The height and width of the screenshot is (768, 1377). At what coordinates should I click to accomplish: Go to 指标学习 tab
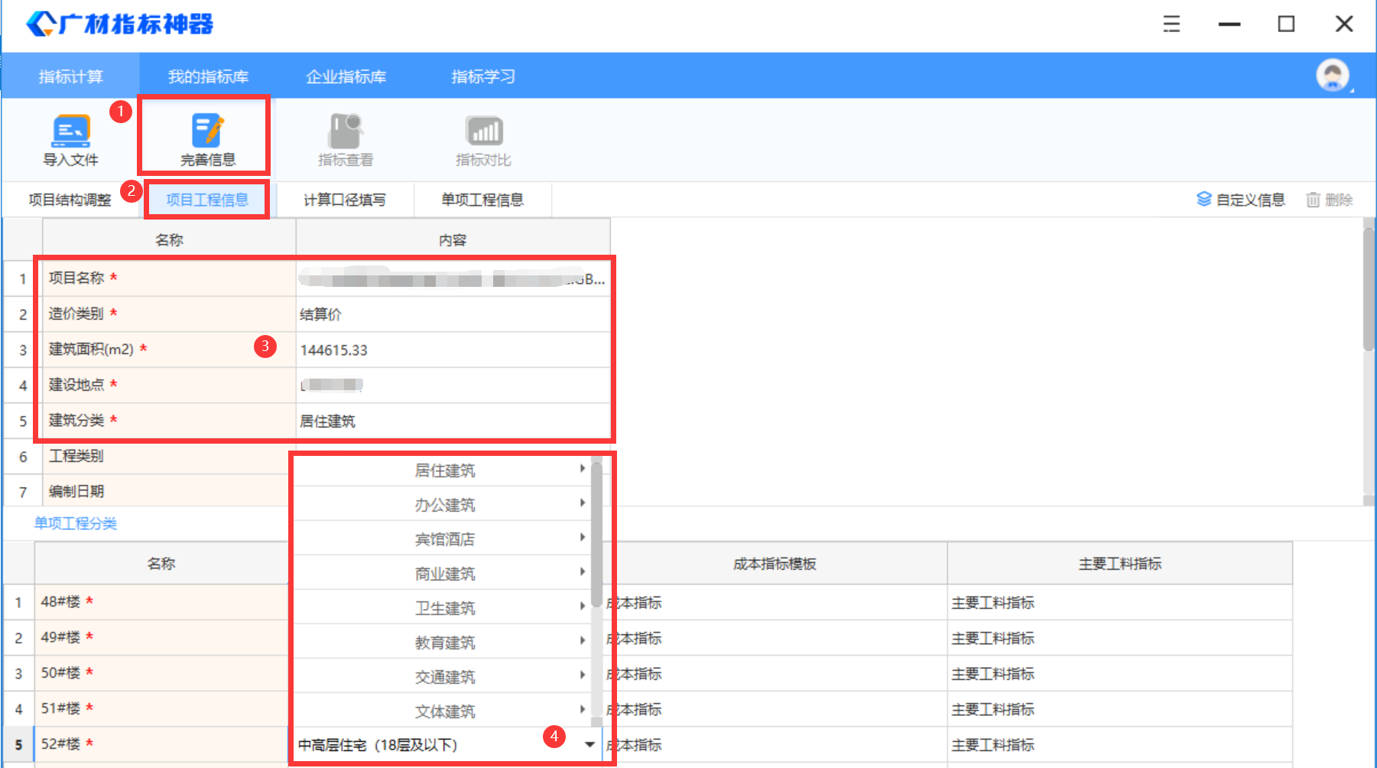click(x=483, y=76)
